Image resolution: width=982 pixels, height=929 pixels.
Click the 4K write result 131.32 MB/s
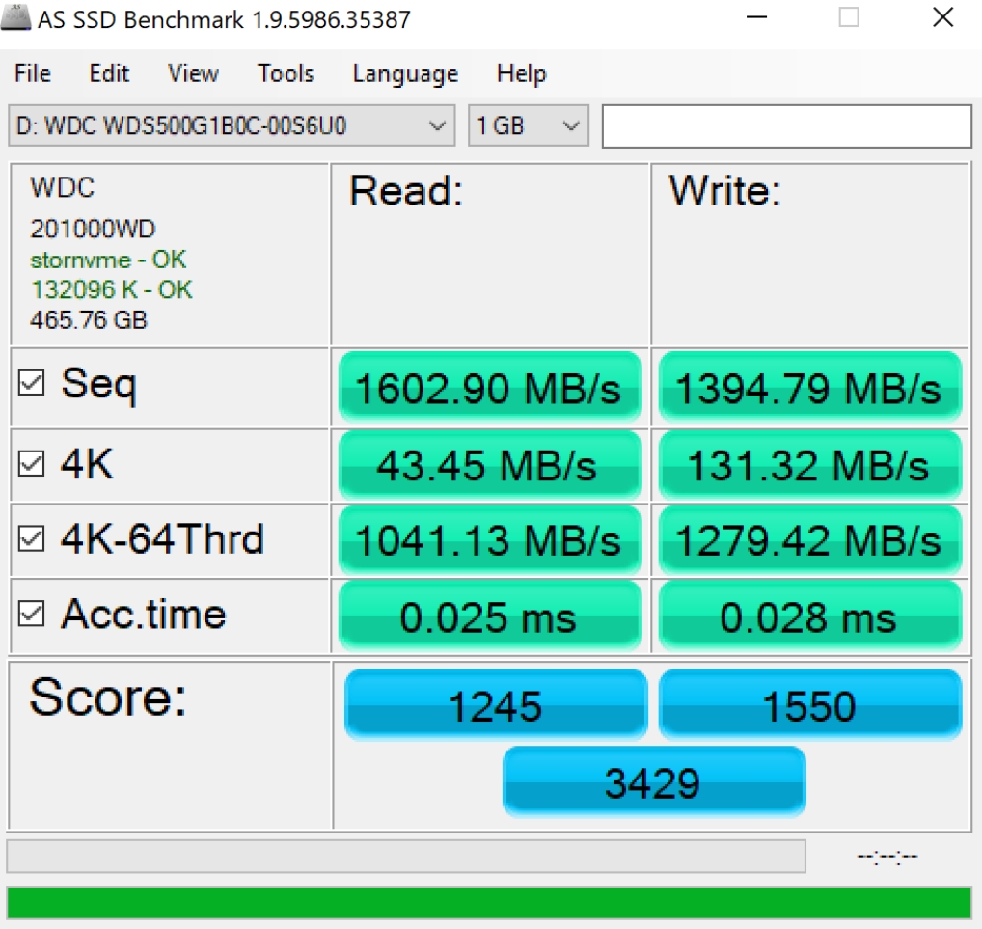point(809,465)
